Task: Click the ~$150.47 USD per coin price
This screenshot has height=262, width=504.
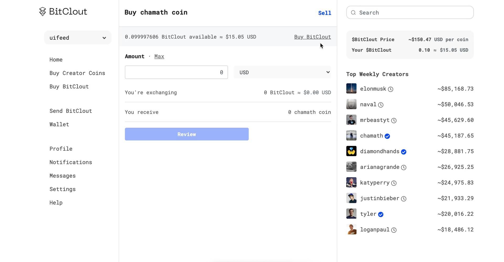Action: (x=438, y=39)
